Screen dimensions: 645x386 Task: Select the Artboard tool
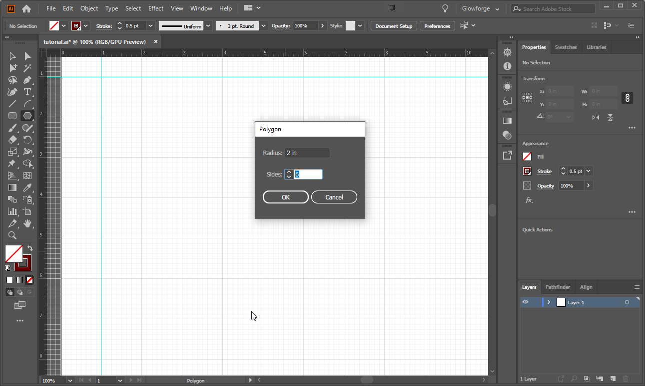coord(27,211)
